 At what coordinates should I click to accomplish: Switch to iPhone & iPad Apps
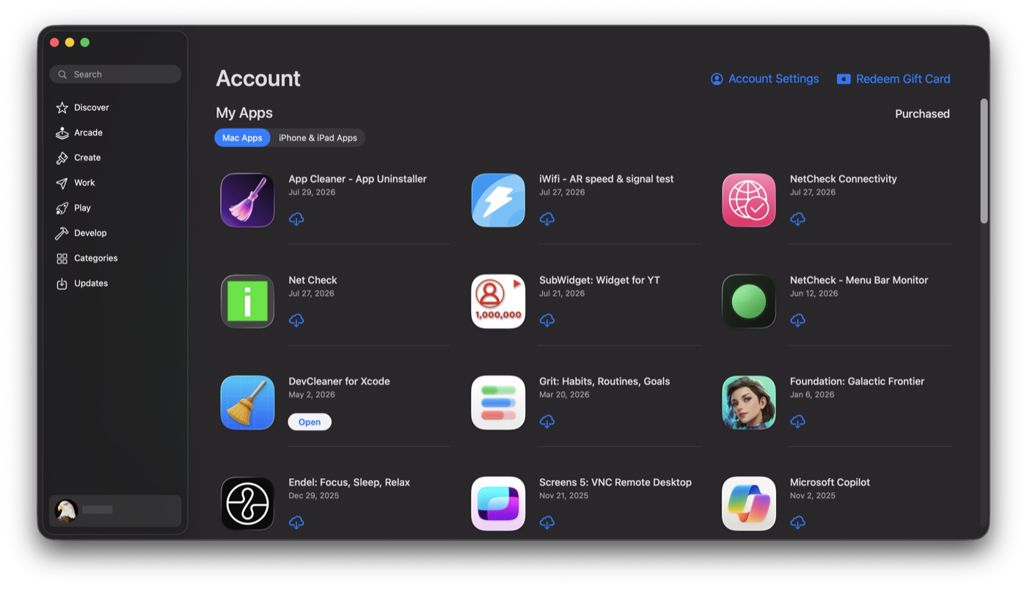(x=318, y=138)
